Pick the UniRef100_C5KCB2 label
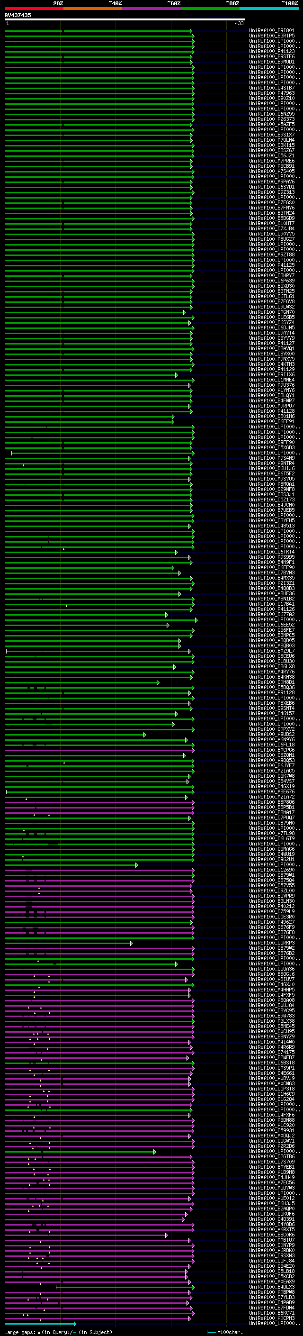This screenshot has width=303, height=1336. (272, 1276)
